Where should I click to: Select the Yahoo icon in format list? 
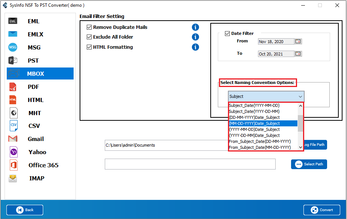[x=13, y=152]
